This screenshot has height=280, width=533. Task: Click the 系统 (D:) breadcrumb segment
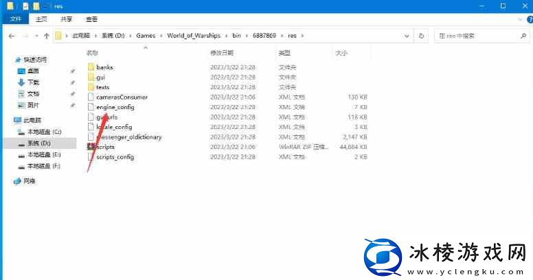pyautogui.click(x=113, y=36)
